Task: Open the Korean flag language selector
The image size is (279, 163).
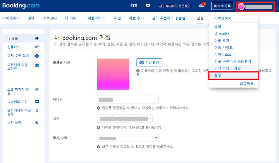Action: point(148,6)
